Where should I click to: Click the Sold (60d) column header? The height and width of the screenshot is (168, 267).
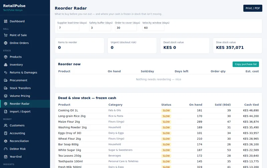click(x=223, y=105)
